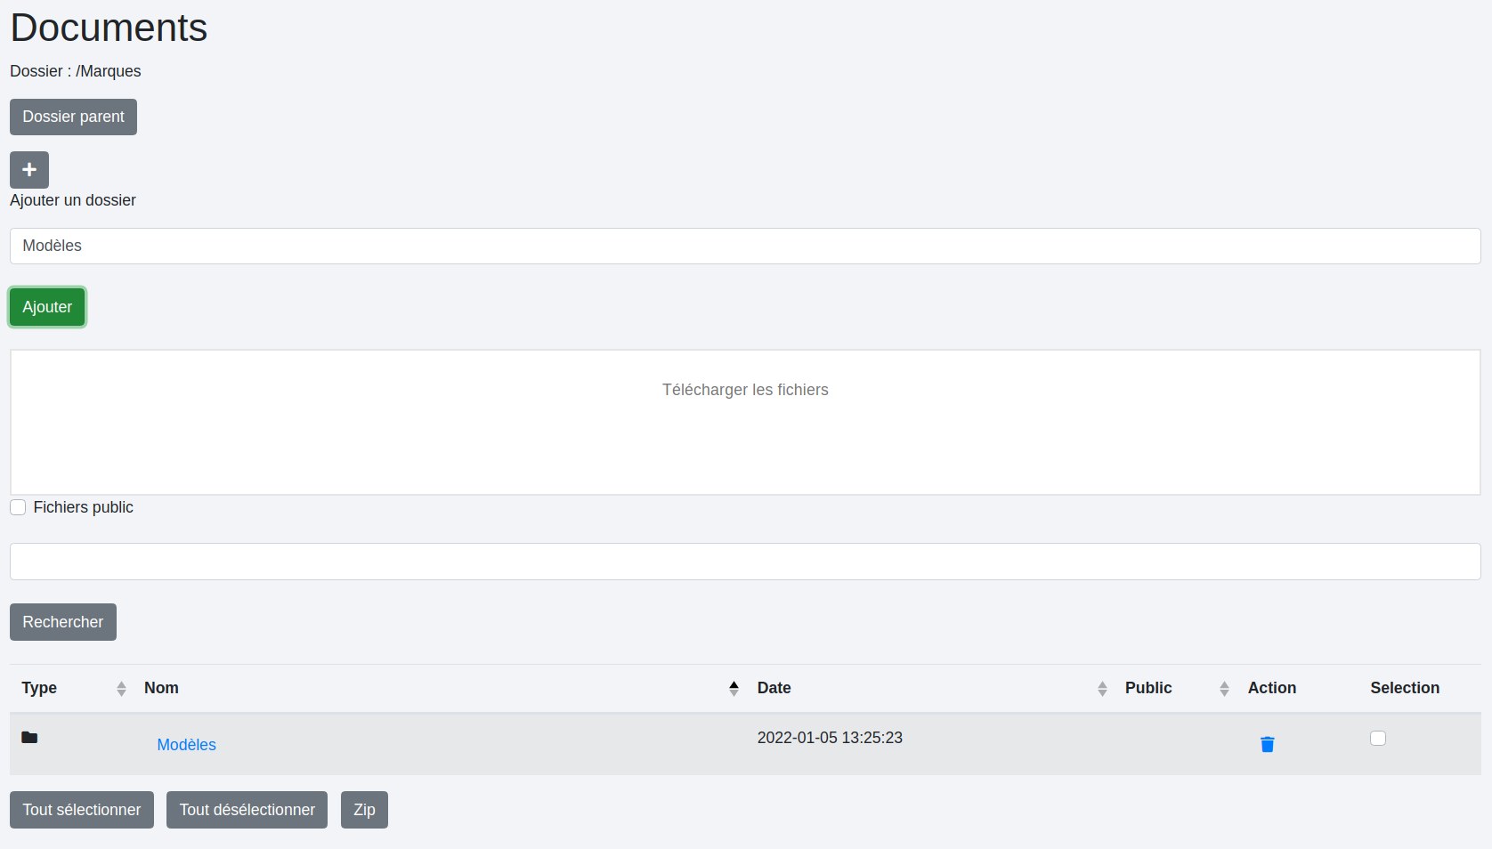Viewport: 1492px width, 849px height.
Task: Open the Modèles folder link
Action: point(186,745)
